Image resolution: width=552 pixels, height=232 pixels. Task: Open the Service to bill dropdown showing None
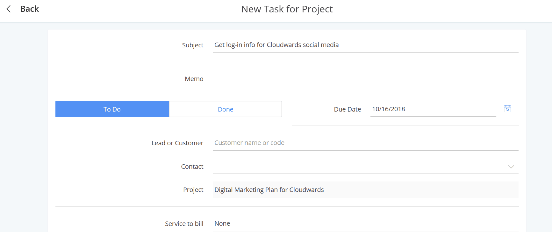point(366,223)
